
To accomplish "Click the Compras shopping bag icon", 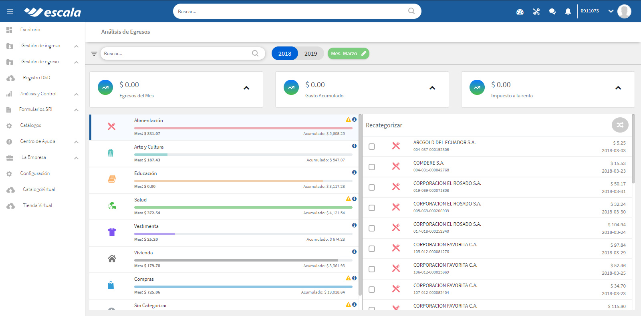I will coord(111,285).
